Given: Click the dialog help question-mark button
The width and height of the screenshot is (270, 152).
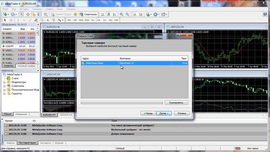Looking at the screenshot, I should 179,35.
